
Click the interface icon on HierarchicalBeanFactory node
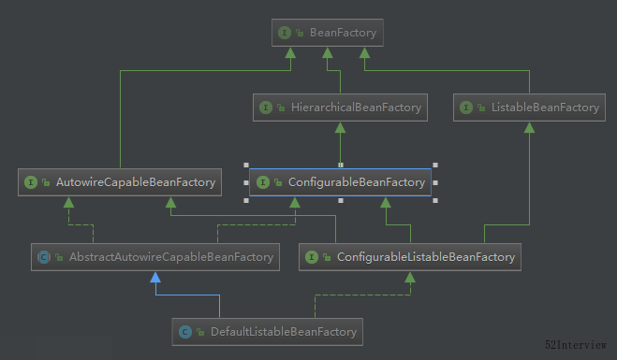pos(266,108)
